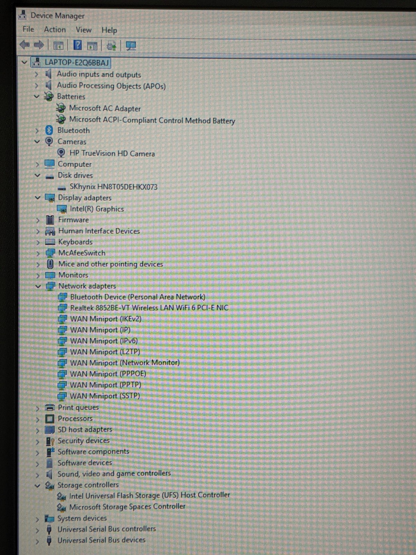
Task: Click the Software components icon
Action: [50, 452]
